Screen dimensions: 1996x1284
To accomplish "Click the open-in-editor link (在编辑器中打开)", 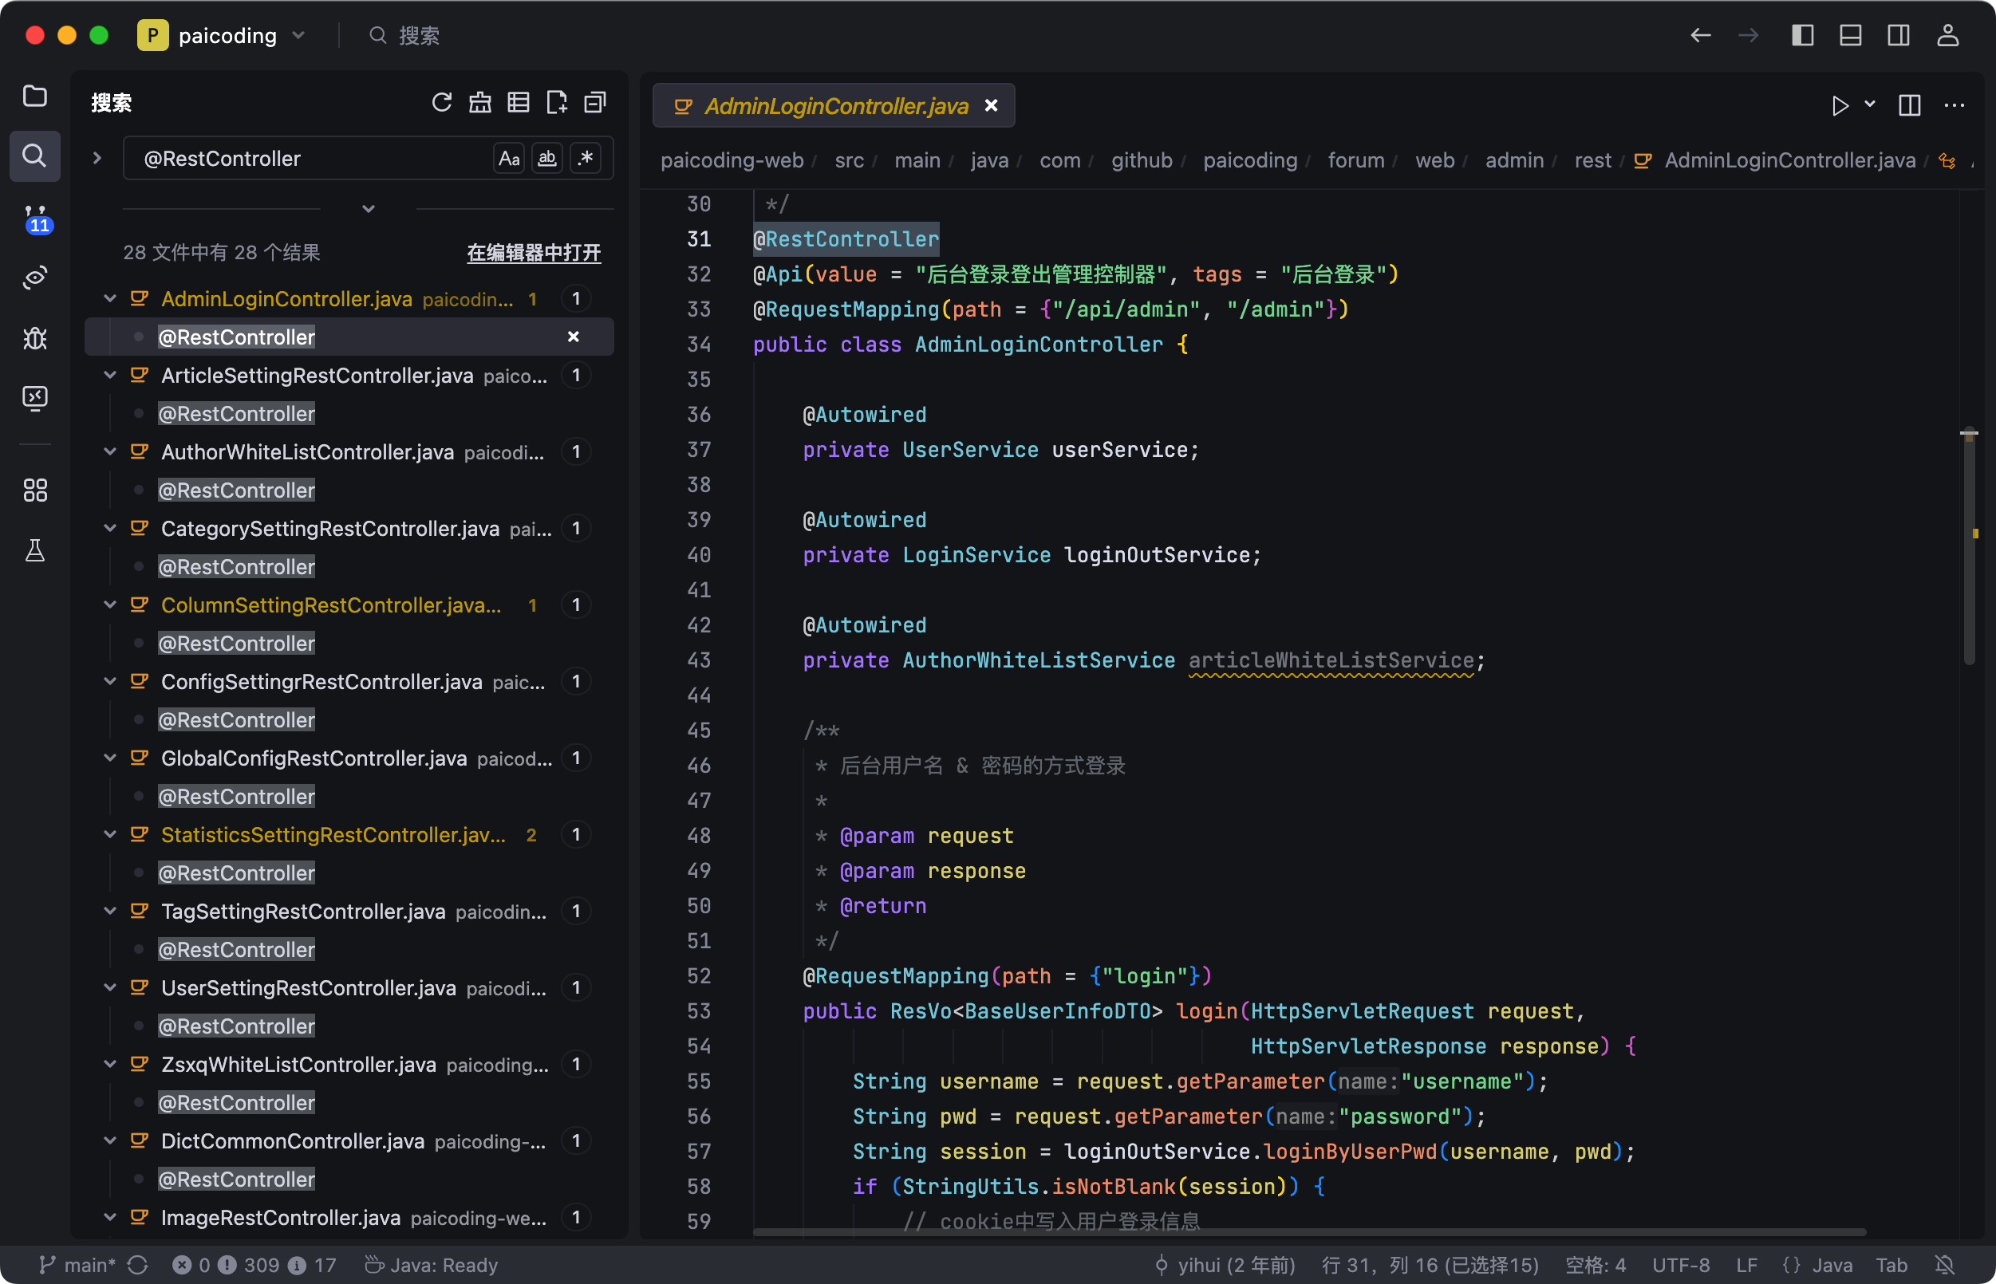I will point(534,253).
